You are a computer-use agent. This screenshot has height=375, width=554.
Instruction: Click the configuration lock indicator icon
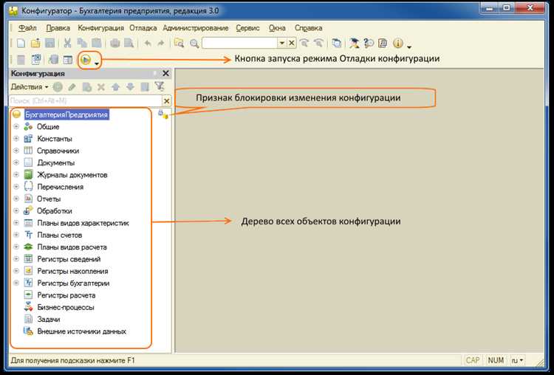click(163, 114)
